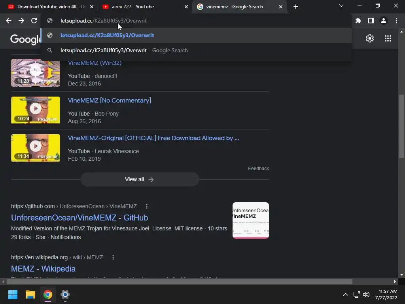Open more options for Wikipedia result
405x304 pixels.
113,257
